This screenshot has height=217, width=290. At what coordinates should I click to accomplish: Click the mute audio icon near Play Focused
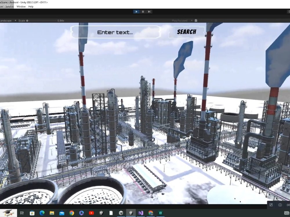[x=196, y=21]
